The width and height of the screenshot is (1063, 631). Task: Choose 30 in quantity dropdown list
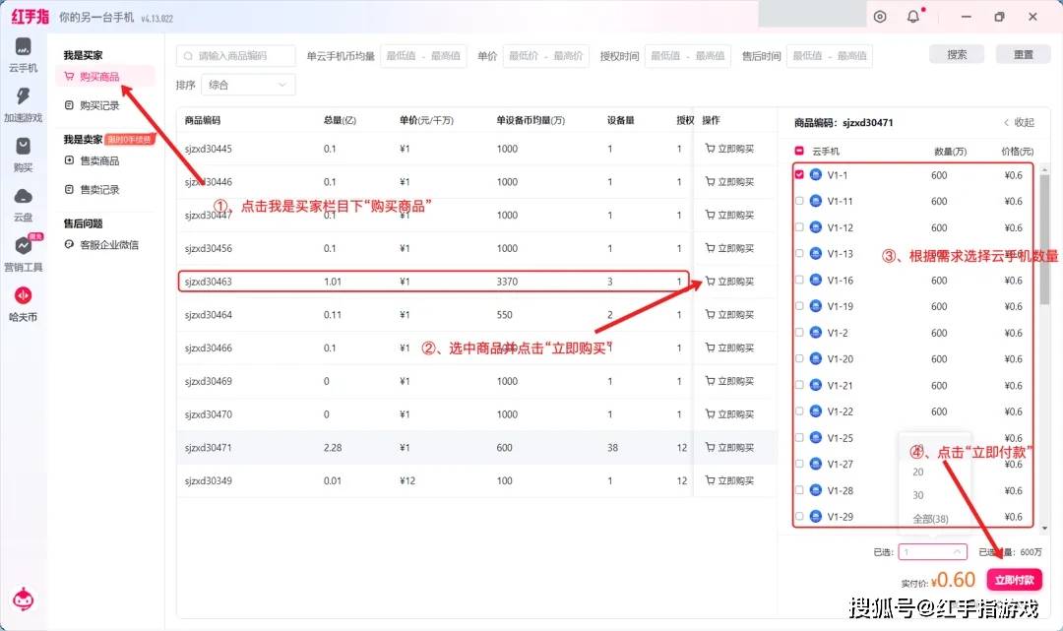click(918, 495)
